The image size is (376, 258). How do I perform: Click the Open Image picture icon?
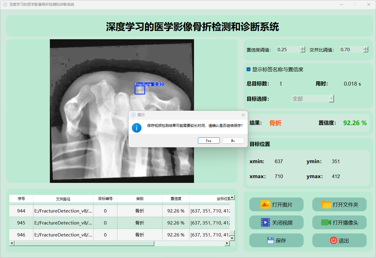pyautogui.click(x=265, y=205)
